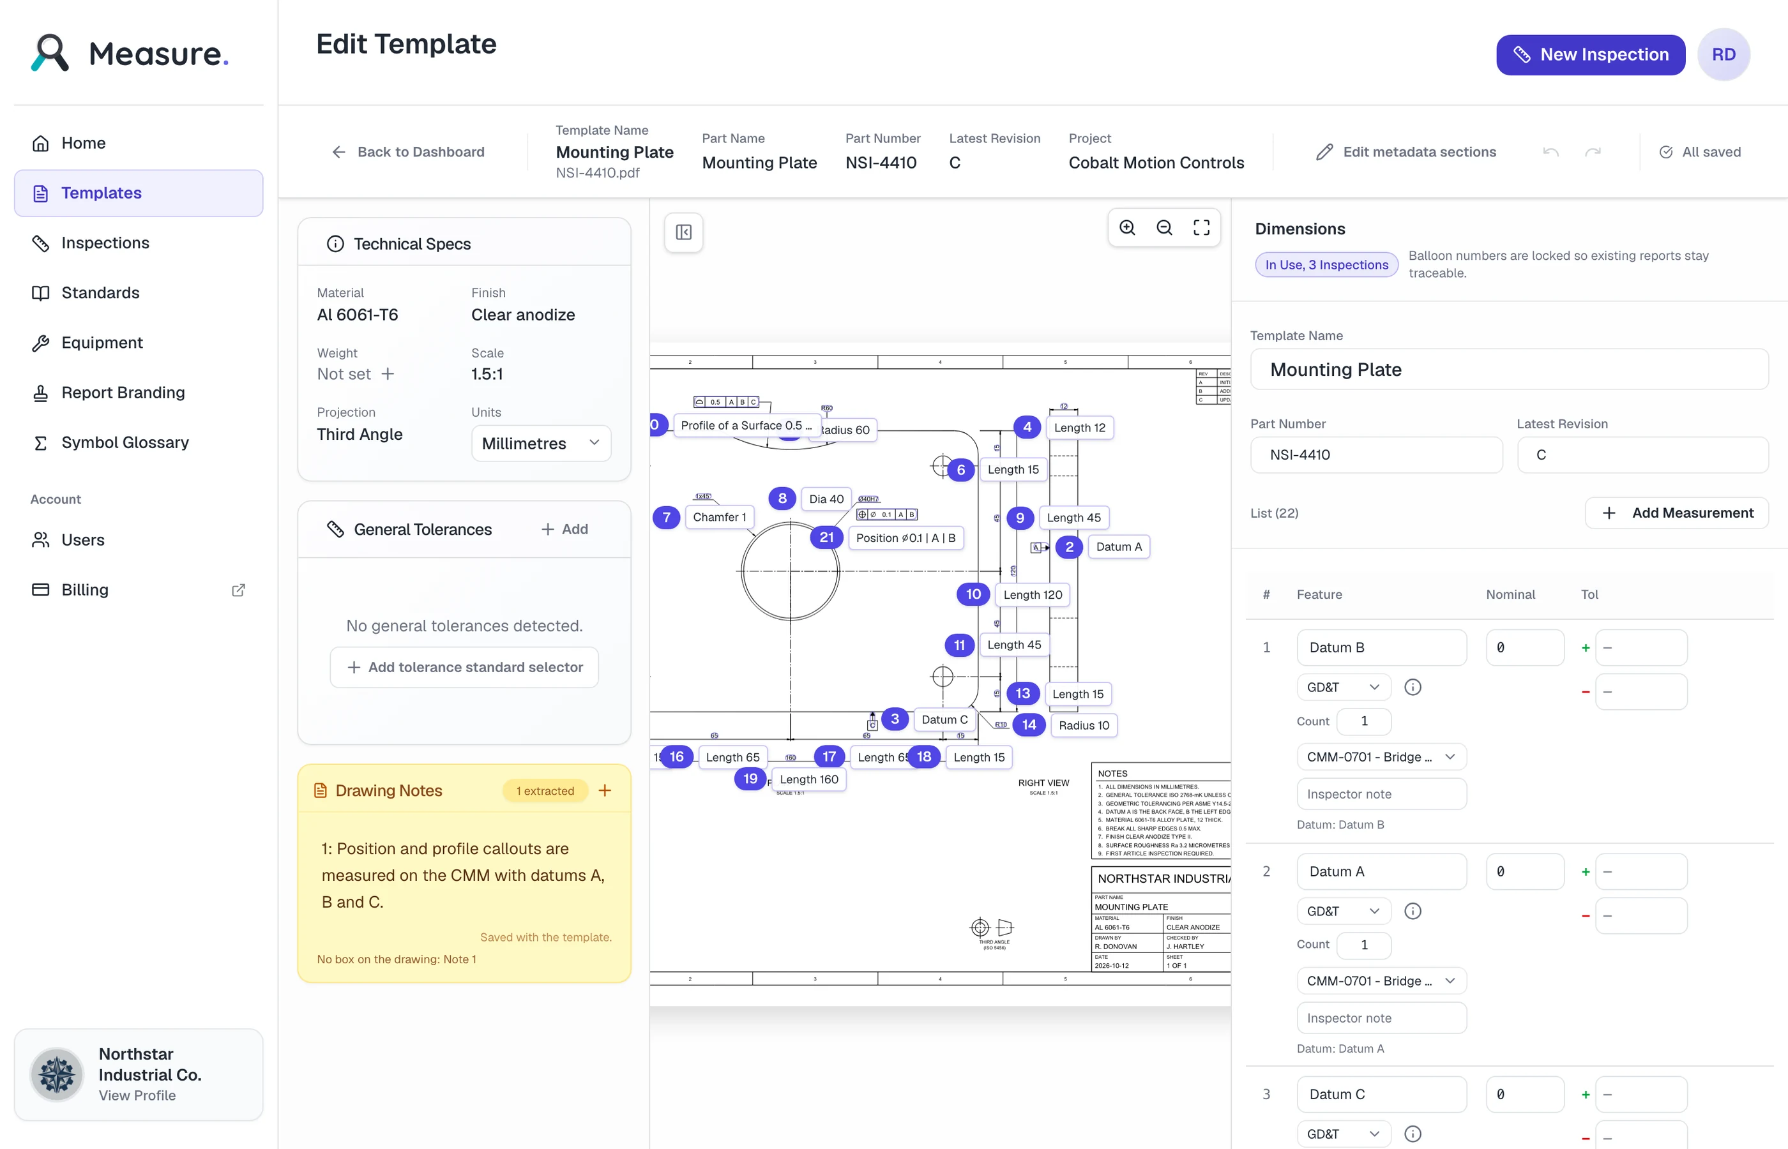The image size is (1788, 1149).
Task: Click the Northstar Industrial Co. logo
Action: click(x=57, y=1074)
